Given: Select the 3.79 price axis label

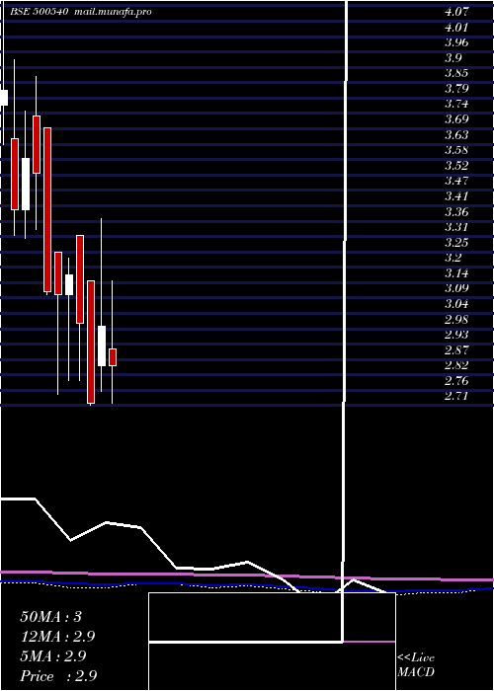Looking at the screenshot, I should tap(456, 89).
